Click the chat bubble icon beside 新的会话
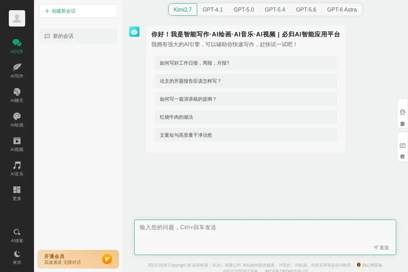408x272 pixels. pos(47,36)
